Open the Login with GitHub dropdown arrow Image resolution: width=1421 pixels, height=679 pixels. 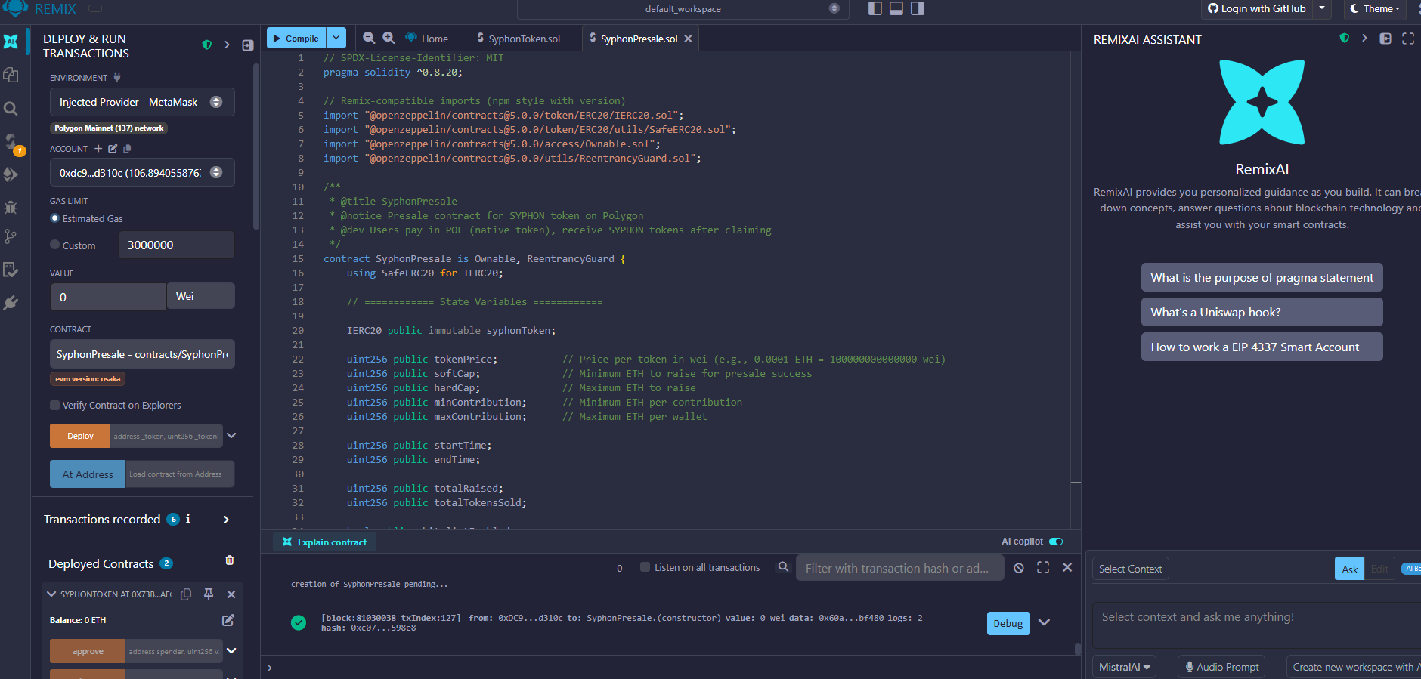(x=1322, y=8)
